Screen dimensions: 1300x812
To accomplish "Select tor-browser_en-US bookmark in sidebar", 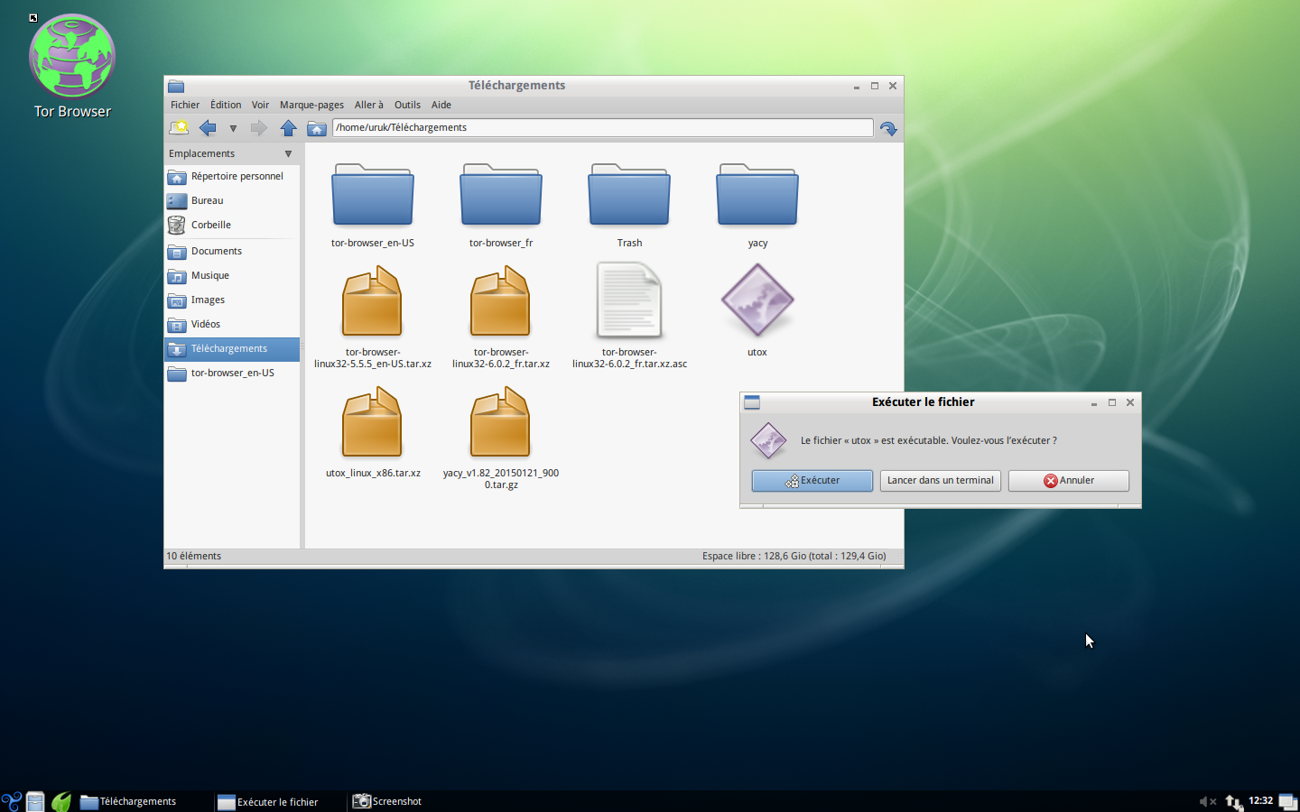I will pos(232,374).
